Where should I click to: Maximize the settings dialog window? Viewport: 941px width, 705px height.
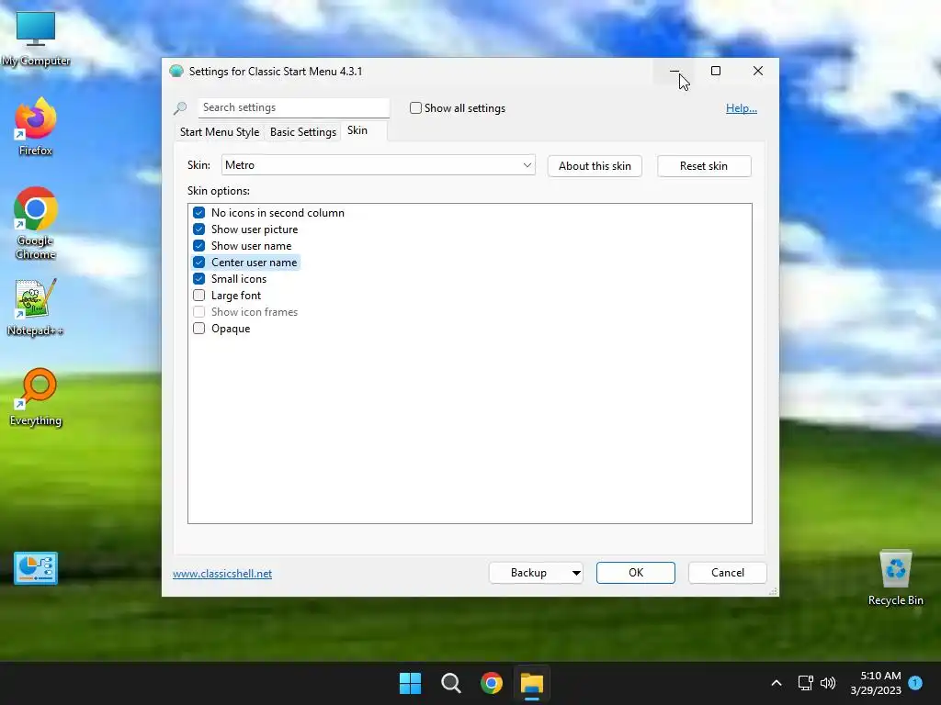(715, 72)
